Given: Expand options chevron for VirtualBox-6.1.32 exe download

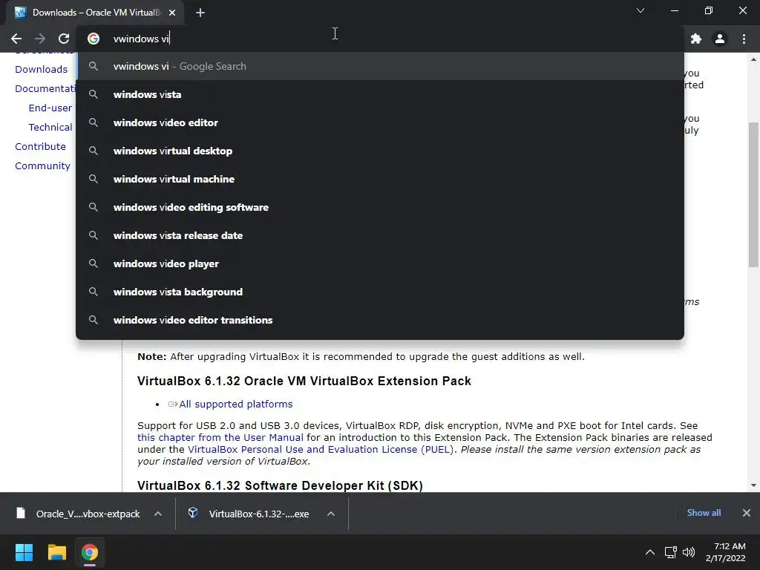Looking at the screenshot, I should pos(331,514).
